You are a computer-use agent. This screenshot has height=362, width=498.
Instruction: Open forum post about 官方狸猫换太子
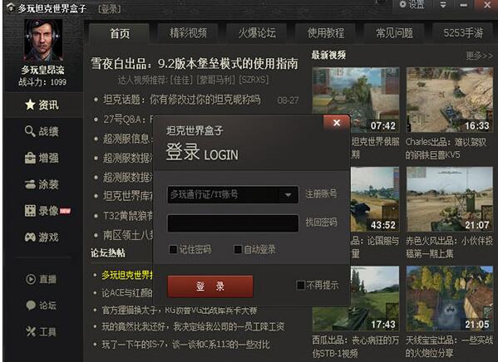click(x=180, y=310)
